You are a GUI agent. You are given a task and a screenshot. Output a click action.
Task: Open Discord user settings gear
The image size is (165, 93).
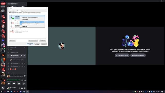click(25, 88)
